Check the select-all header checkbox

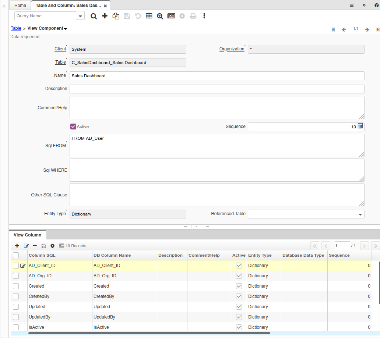tap(16, 255)
